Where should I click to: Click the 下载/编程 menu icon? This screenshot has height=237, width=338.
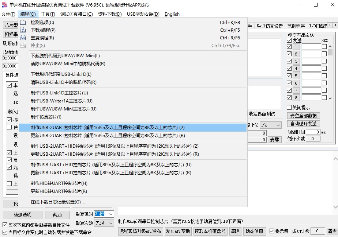(x=23, y=30)
